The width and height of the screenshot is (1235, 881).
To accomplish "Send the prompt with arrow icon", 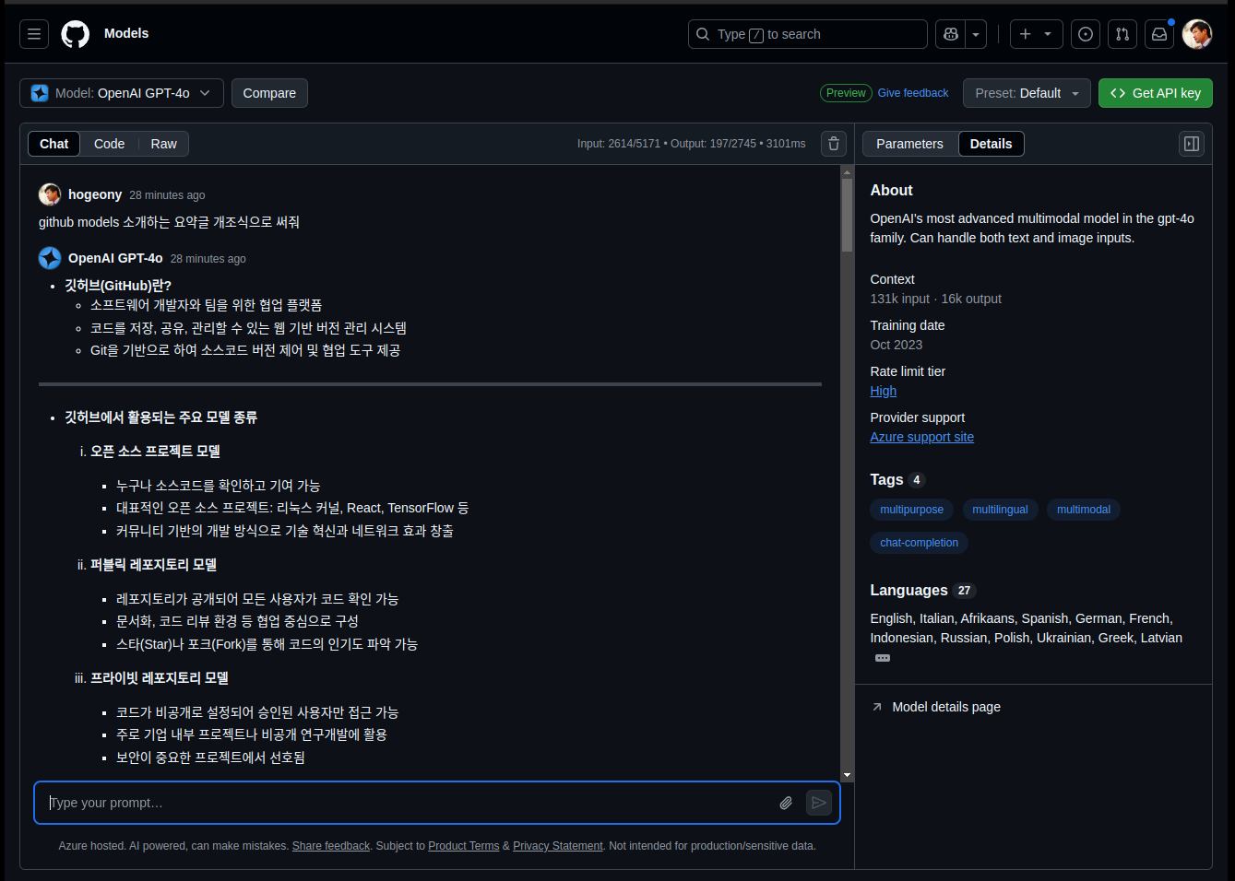I will pyautogui.click(x=818, y=803).
